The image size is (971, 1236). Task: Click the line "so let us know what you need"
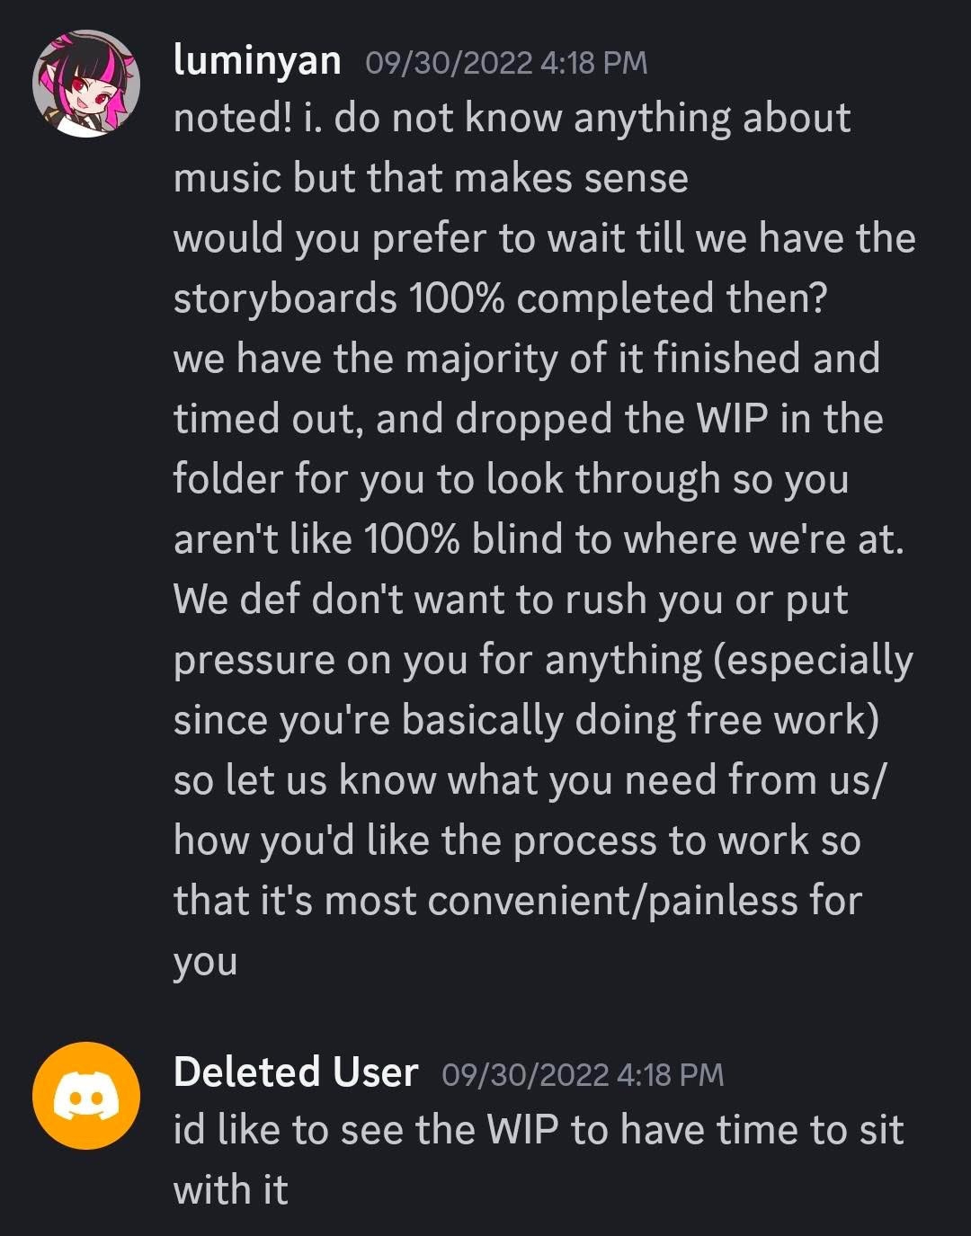pos(529,780)
